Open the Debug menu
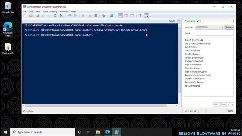Viewport: 242px width, 136px height. [x=54, y=12]
